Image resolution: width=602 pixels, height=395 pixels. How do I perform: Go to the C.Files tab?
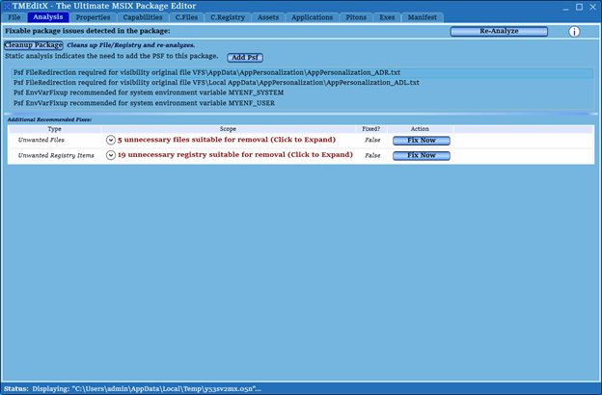pyautogui.click(x=186, y=17)
